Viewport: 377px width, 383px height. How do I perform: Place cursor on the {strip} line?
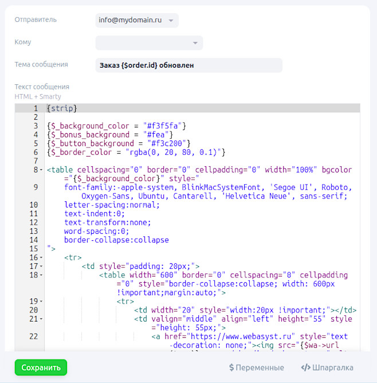tap(62, 108)
